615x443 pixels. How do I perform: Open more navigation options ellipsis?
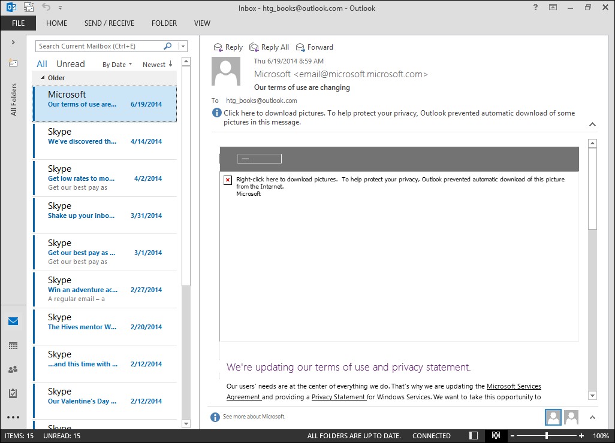[x=13, y=417]
